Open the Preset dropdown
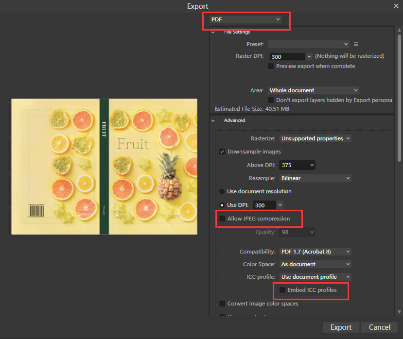This screenshot has width=403, height=339. click(308, 44)
